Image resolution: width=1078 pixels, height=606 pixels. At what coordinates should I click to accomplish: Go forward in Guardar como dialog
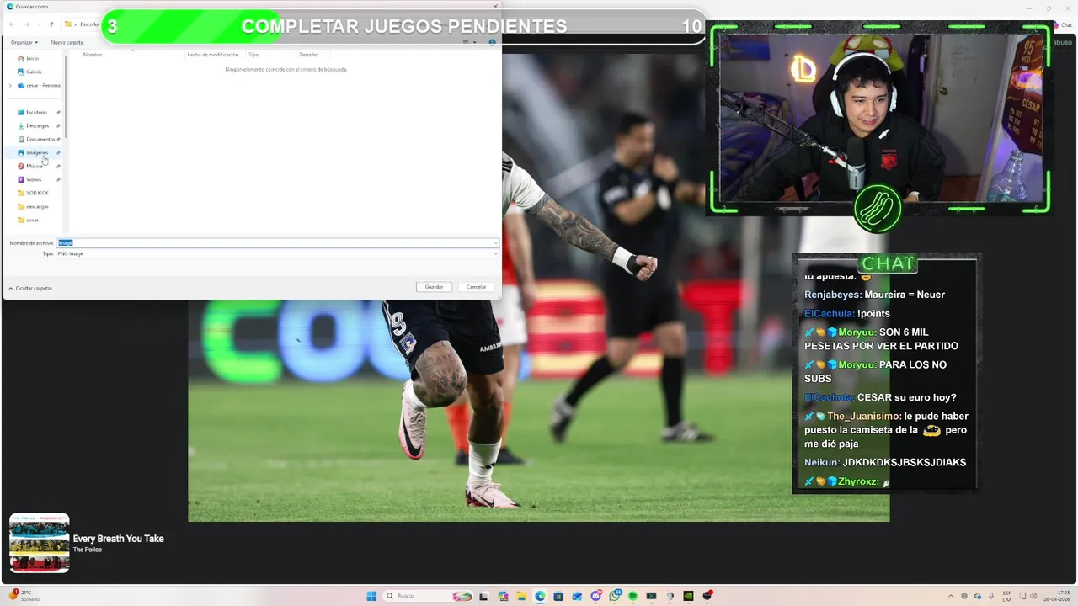(26, 24)
